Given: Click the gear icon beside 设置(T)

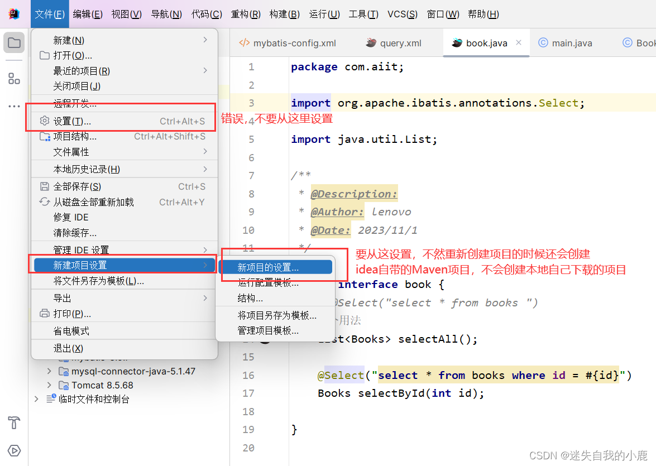Looking at the screenshot, I should point(45,121).
